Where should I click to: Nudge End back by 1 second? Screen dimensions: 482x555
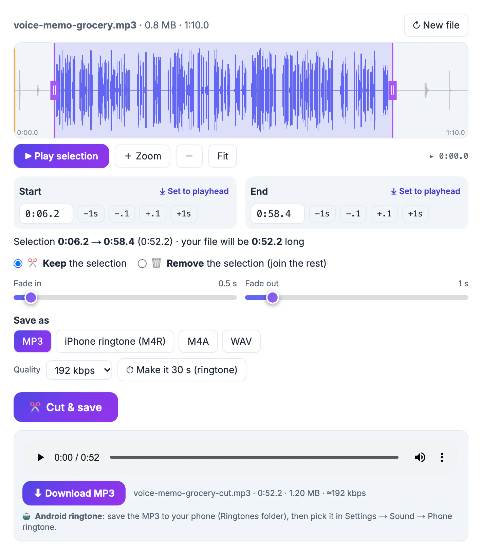coord(322,214)
